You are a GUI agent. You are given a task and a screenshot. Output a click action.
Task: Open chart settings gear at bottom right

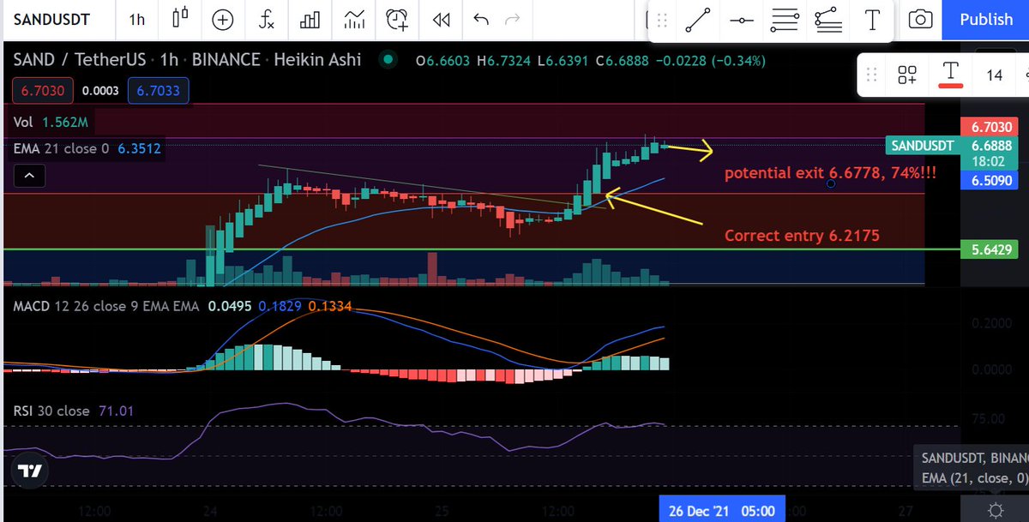[x=995, y=511]
